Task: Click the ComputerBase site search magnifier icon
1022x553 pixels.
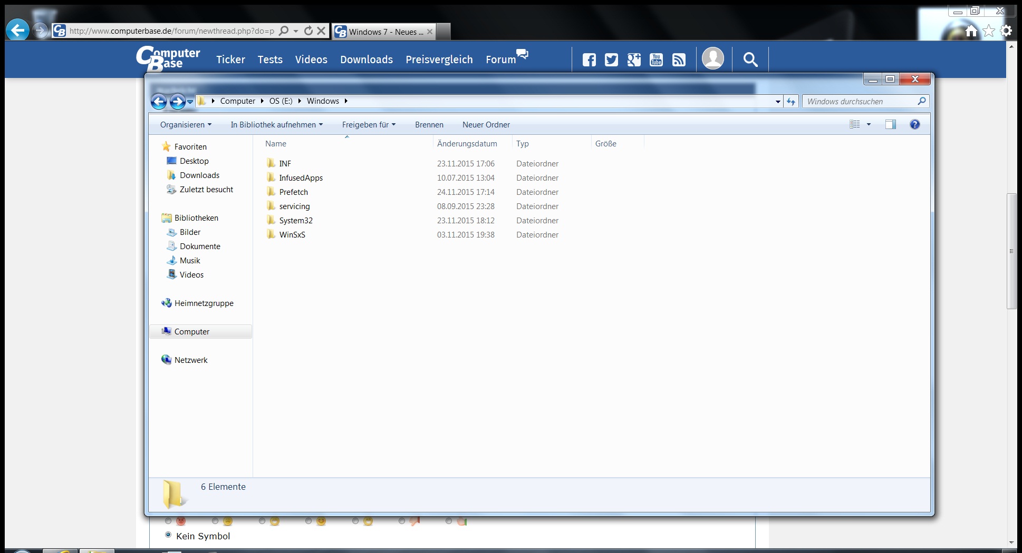Action: point(750,60)
